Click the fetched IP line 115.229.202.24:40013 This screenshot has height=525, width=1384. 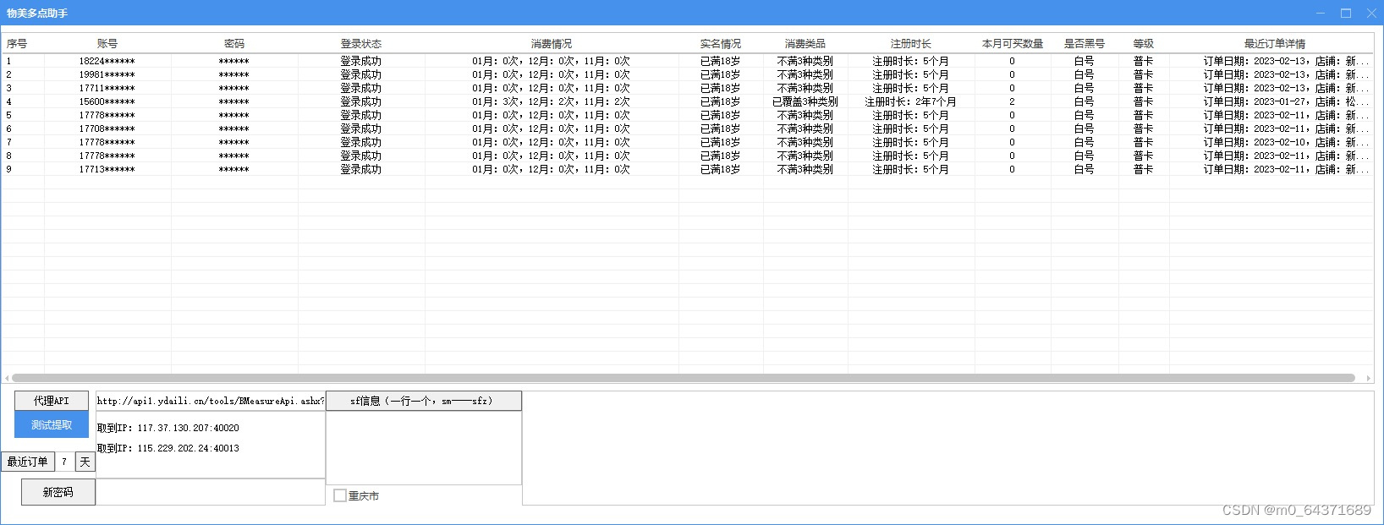pyautogui.click(x=168, y=448)
